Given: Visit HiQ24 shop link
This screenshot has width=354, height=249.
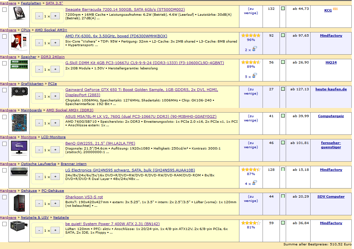Looking at the screenshot, I should pyautogui.click(x=331, y=62).
